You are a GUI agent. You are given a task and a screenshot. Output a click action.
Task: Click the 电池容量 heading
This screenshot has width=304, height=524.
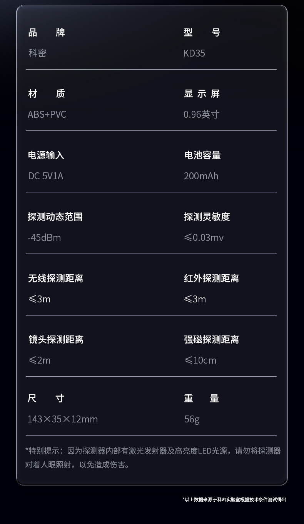(202, 155)
